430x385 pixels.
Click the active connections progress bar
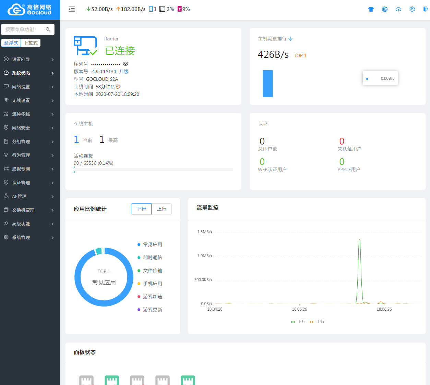click(x=153, y=170)
